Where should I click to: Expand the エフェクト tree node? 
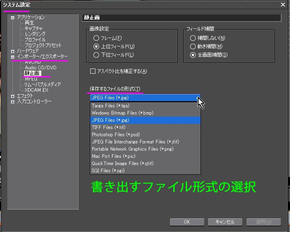pos(13,96)
